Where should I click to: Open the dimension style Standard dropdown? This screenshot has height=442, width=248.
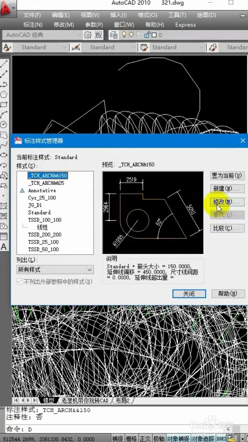pos(109,47)
